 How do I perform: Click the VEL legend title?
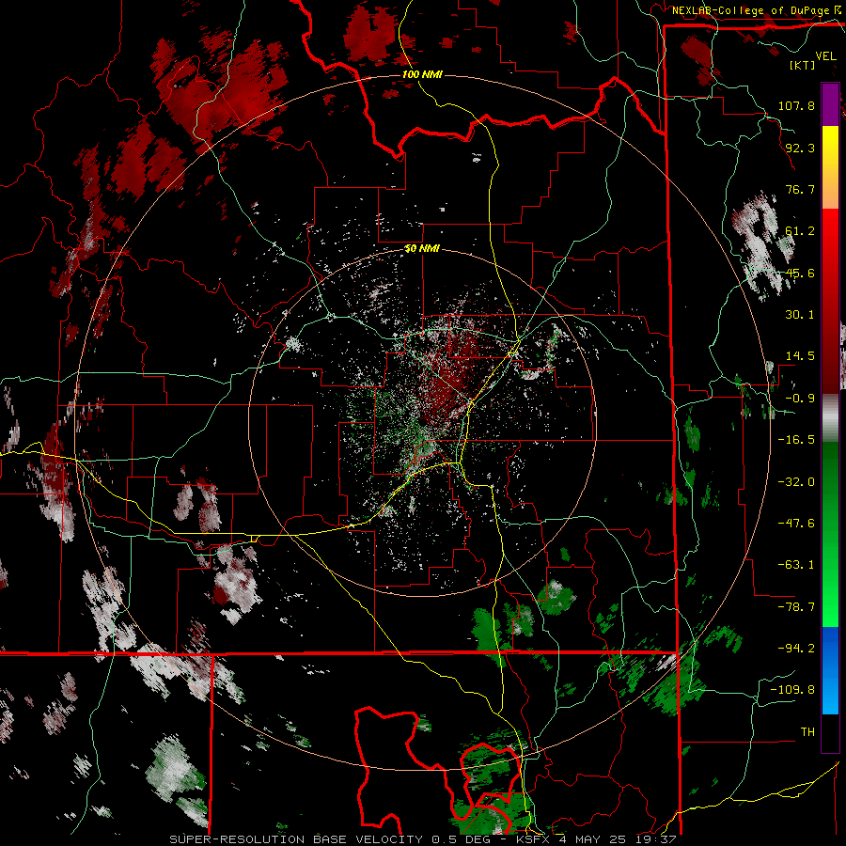click(x=825, y=56)
